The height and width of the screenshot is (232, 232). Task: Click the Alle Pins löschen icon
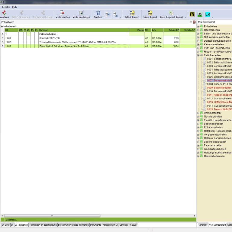pyautogui.click(x=21, y=13)
